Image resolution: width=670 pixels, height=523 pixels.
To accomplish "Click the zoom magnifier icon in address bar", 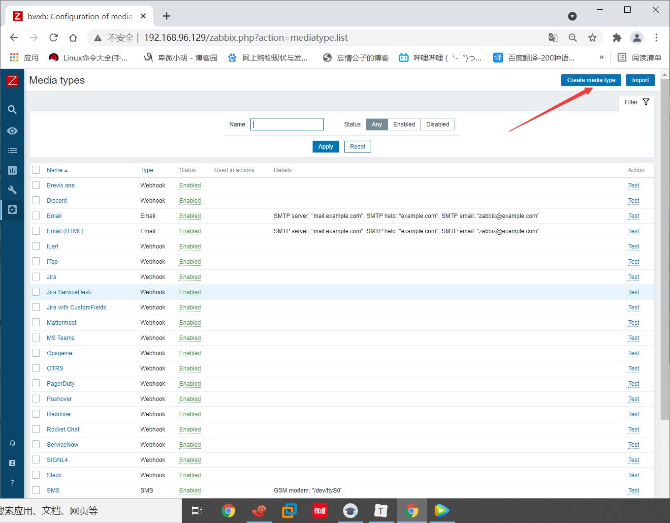I will [x=573, y=37].
